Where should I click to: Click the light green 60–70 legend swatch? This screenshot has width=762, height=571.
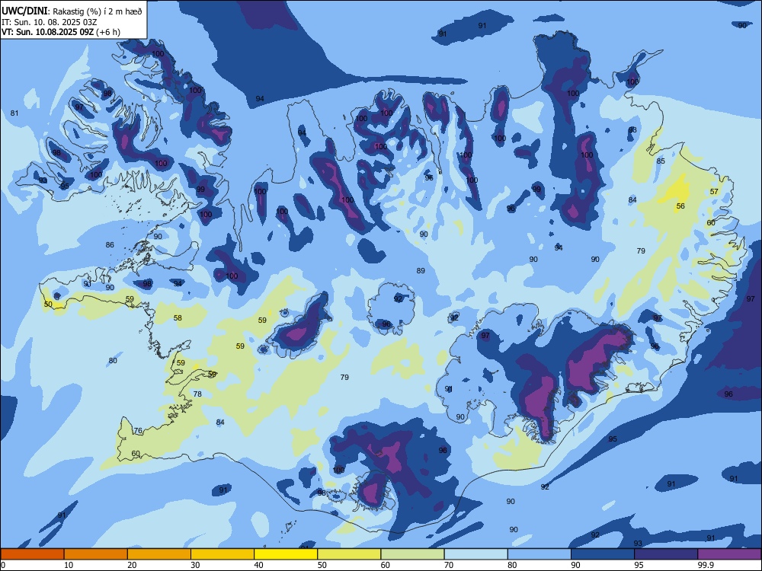pyautogui.click(x=412, y=554)
